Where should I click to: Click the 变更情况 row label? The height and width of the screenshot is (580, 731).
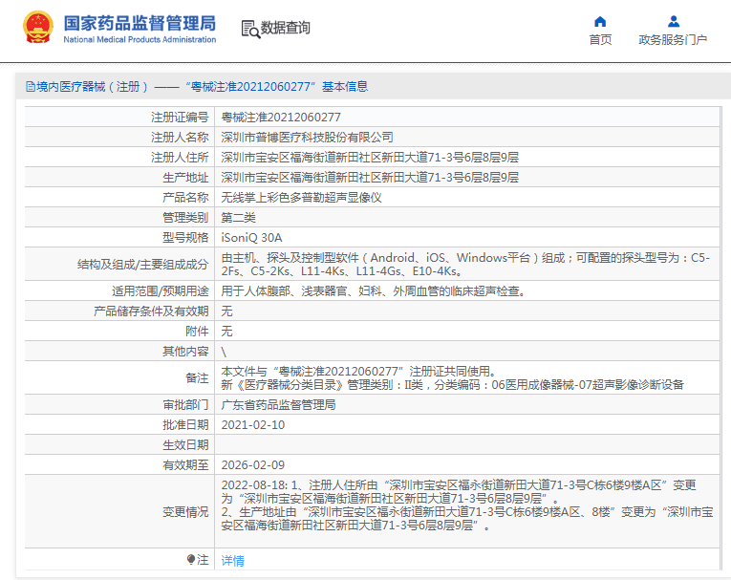point(185,511)
